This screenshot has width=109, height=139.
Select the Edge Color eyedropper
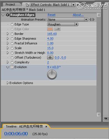click(x=57, y=29)
